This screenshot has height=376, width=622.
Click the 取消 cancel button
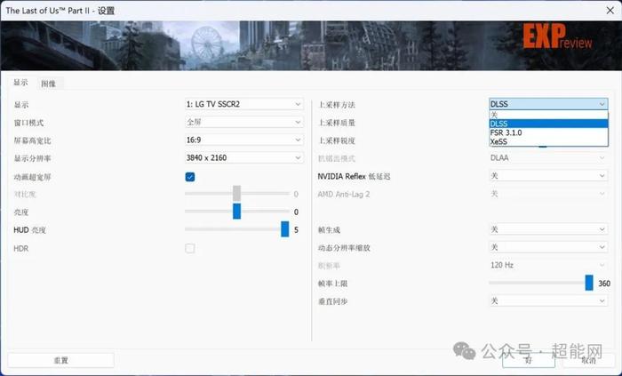click(588, 360)
